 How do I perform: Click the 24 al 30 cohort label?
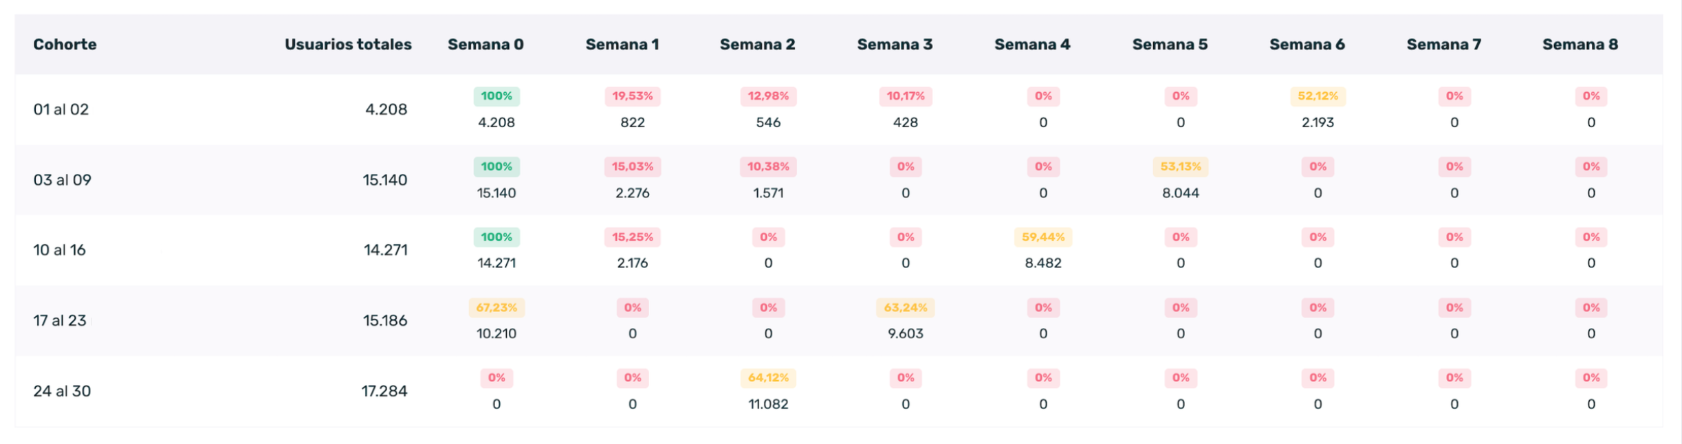pyautogui.click(x=62, y=391)
